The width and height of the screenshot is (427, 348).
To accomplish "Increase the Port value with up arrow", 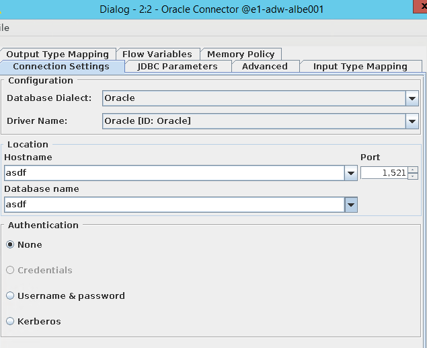I will coord(413,170).
